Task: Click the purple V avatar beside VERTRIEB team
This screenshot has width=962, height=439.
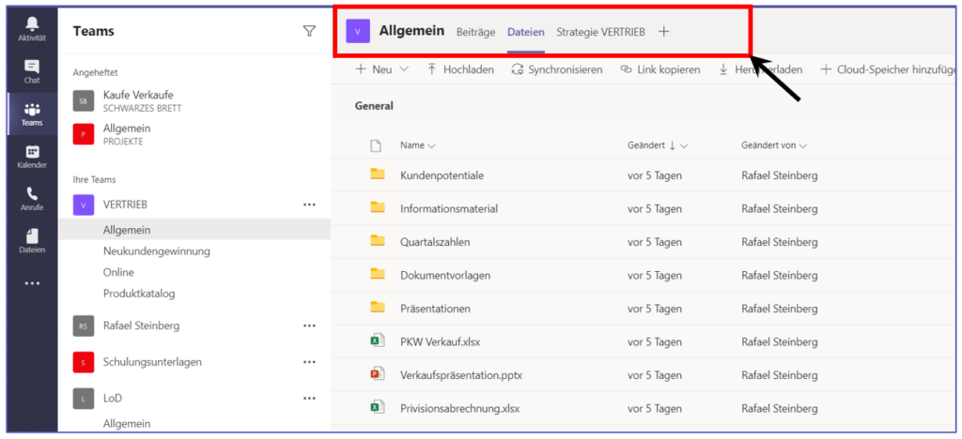Action: point(83,205)
